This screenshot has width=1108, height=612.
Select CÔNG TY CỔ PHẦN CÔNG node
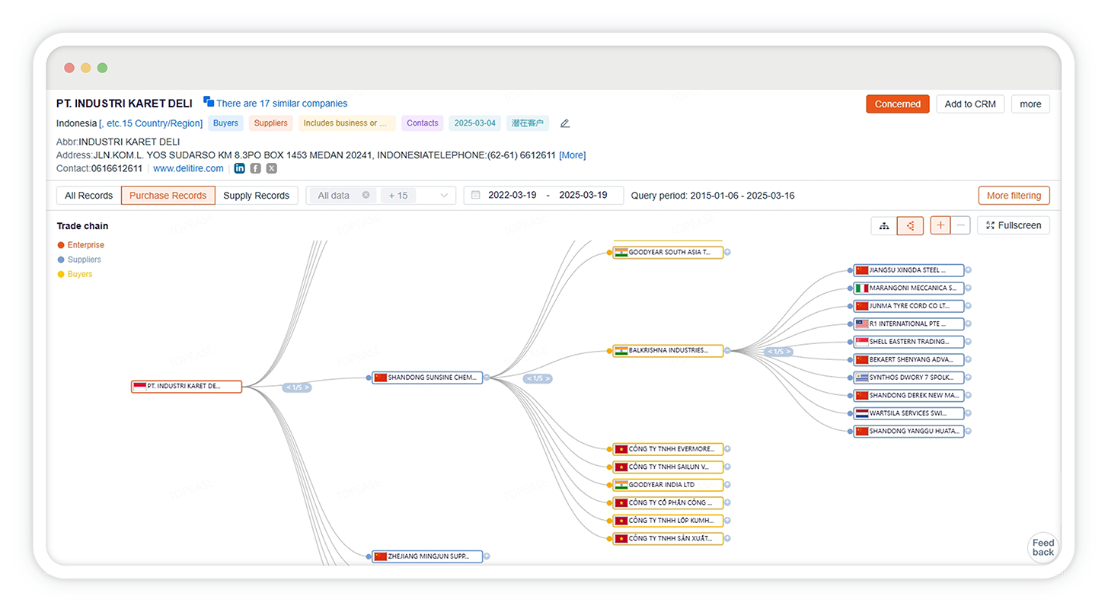click(x=668, y=502)
